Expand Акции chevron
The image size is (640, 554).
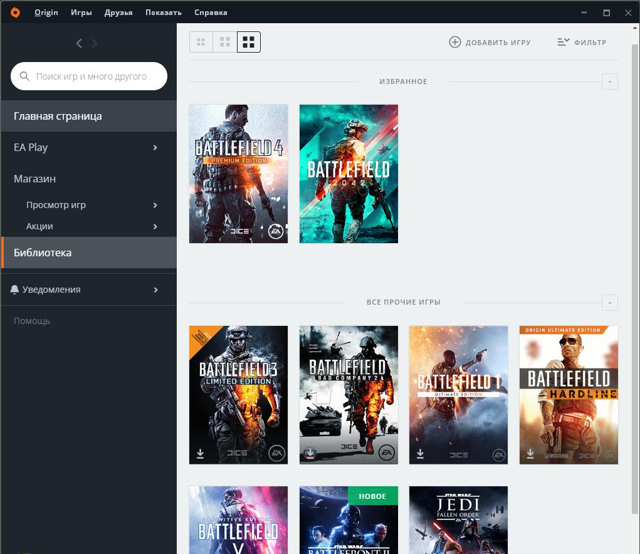pyautogui.click(x=155, y=226)
